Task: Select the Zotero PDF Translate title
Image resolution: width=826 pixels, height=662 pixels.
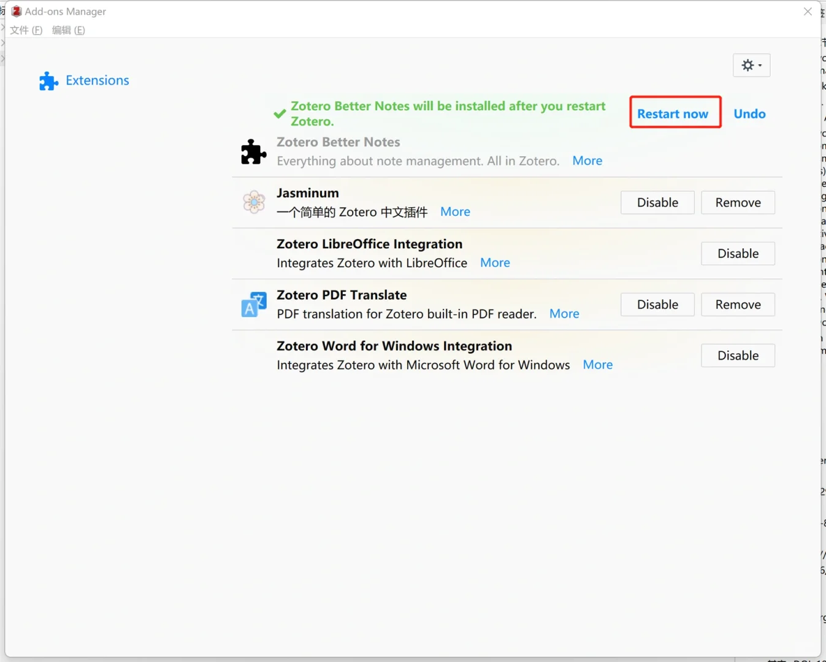Action: pos(342,295)
